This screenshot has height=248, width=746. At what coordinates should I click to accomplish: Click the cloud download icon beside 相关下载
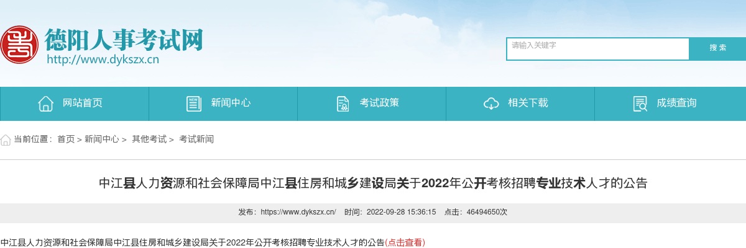pyautogui.click(x=491, y=104)
